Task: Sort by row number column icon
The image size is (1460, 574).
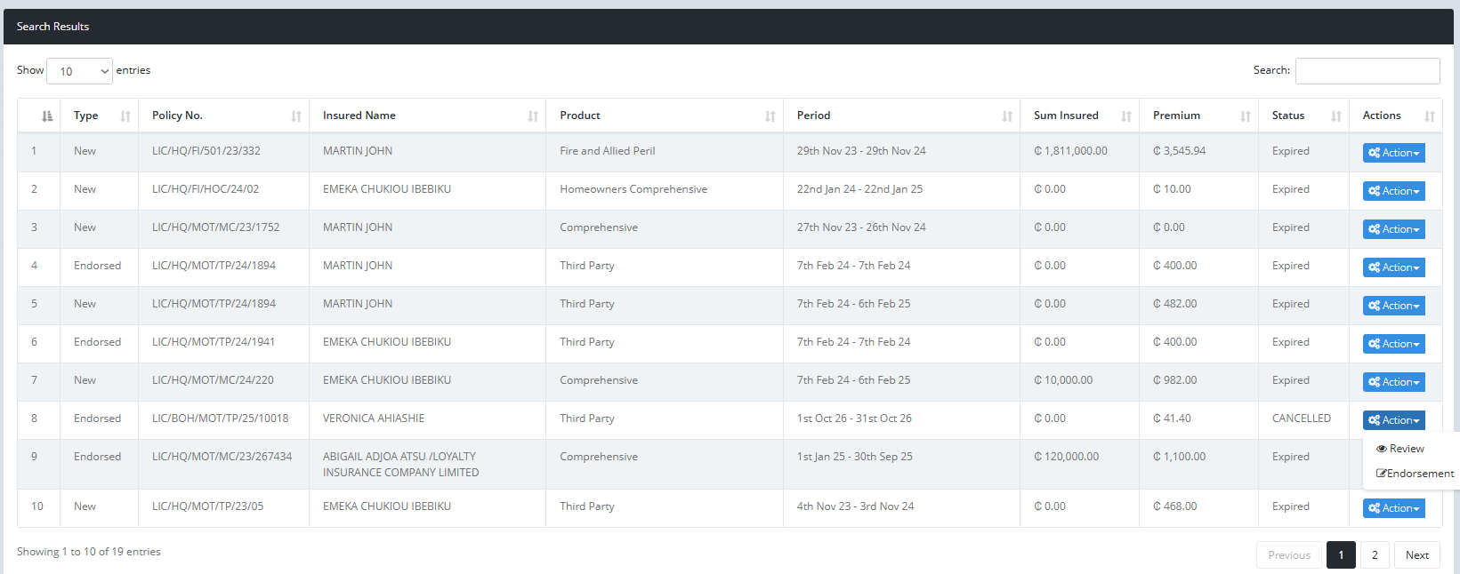Action: (47, 116)
